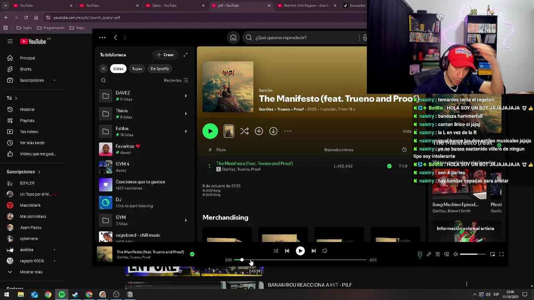The height and width of the screenshot is (300, 534).
Task: Click the song progress bar
Action: coord(300,260)
